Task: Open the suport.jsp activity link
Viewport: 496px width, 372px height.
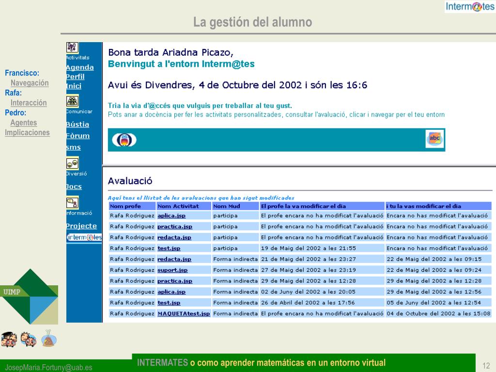Action: click(x=172, y=270)
